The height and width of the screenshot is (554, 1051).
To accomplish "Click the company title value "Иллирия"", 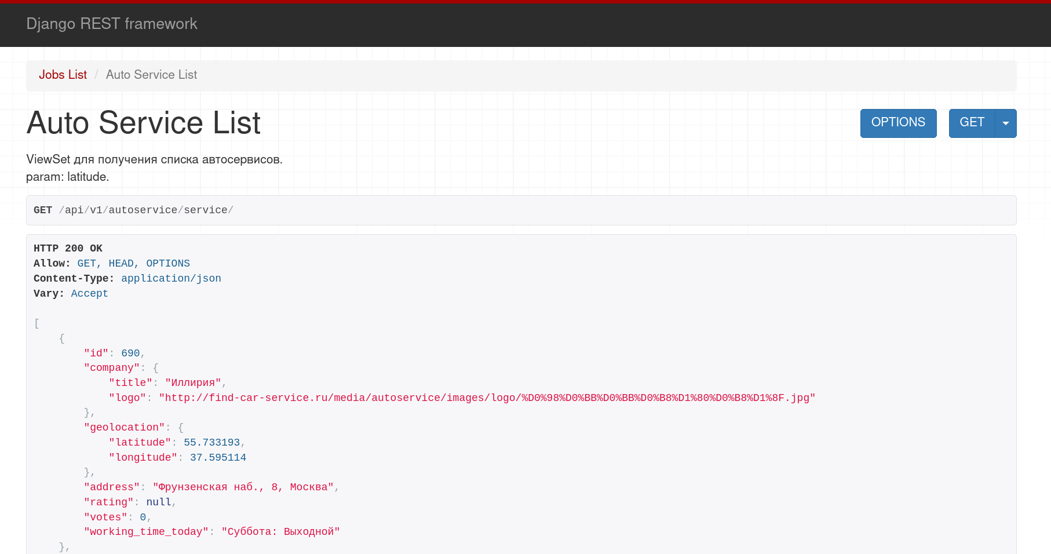I will (193, 383).
